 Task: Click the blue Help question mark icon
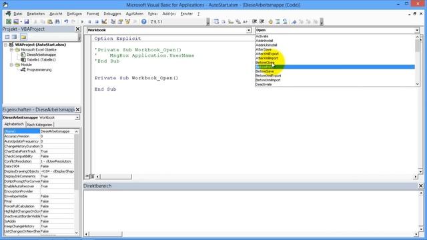pos(144,22)
